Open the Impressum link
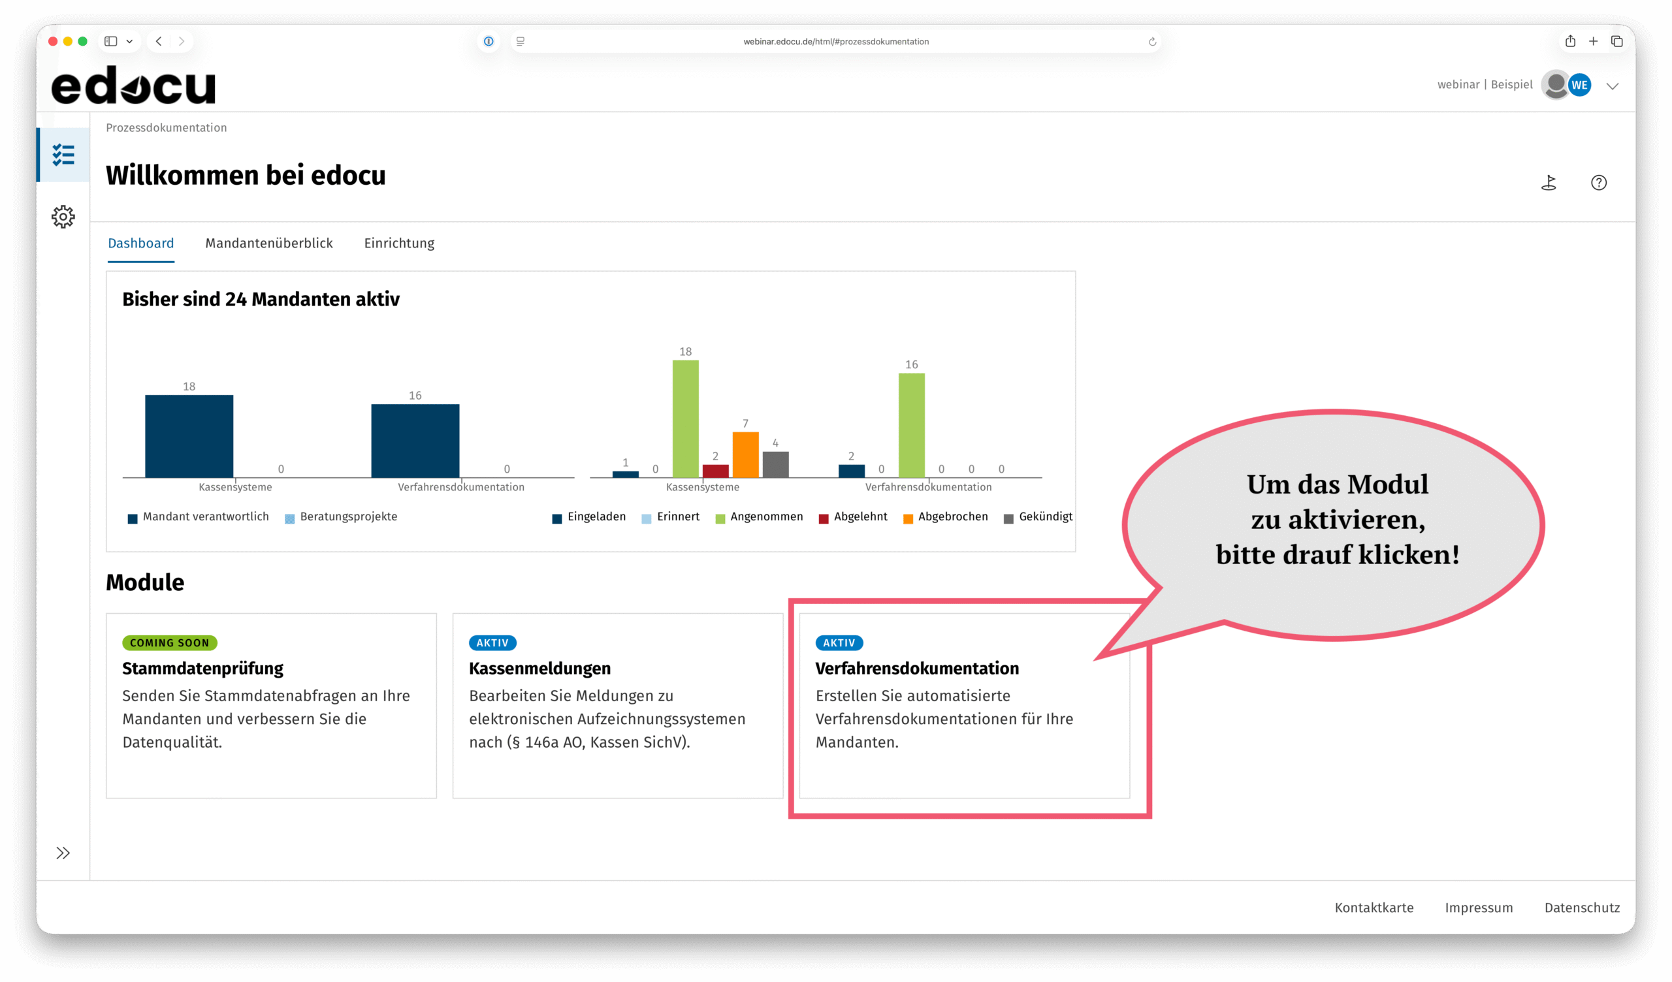The width and height of the screenshot is (1672, 982). pos(1478,907)
